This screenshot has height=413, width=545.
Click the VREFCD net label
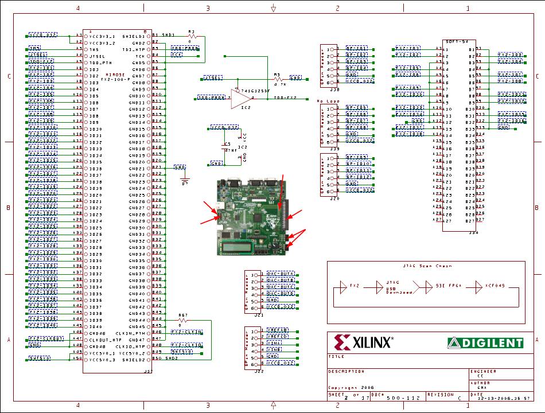[x=277, y=337]
